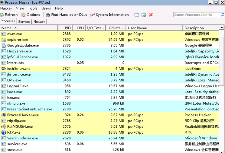Click the Refresh toolbar button
The height and width of the screenshot is (153, 225).
tap(9, 15)
